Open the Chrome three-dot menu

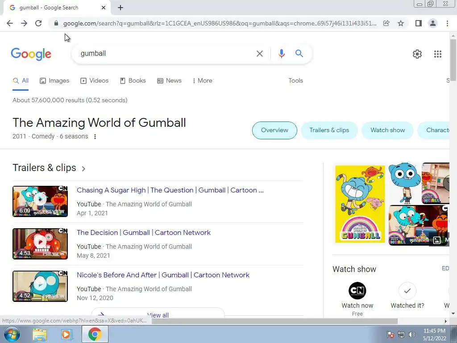point(447,23)
